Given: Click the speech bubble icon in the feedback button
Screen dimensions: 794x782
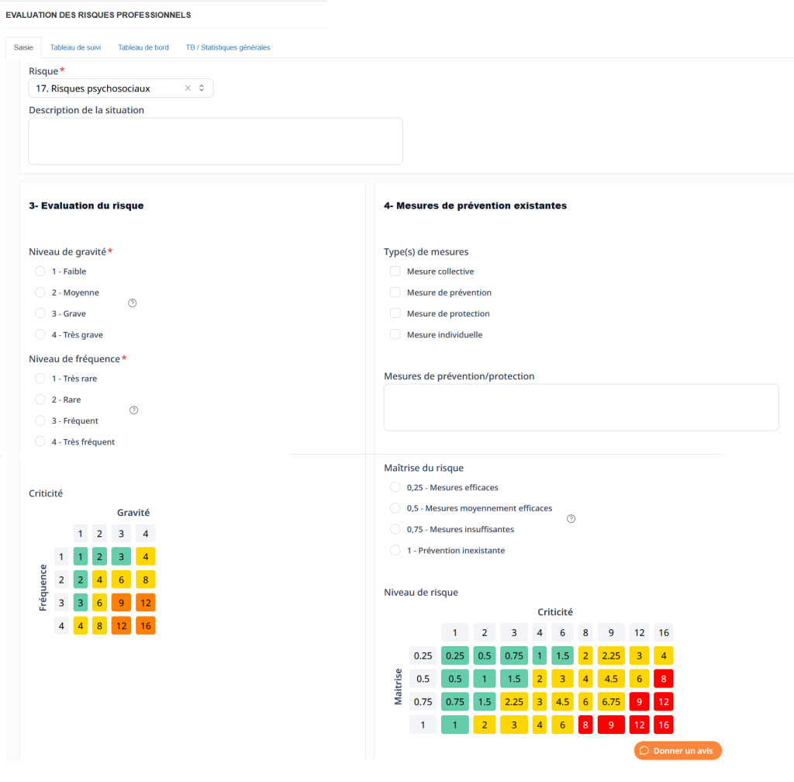Looking at the screenshot, I should (644, 751).
